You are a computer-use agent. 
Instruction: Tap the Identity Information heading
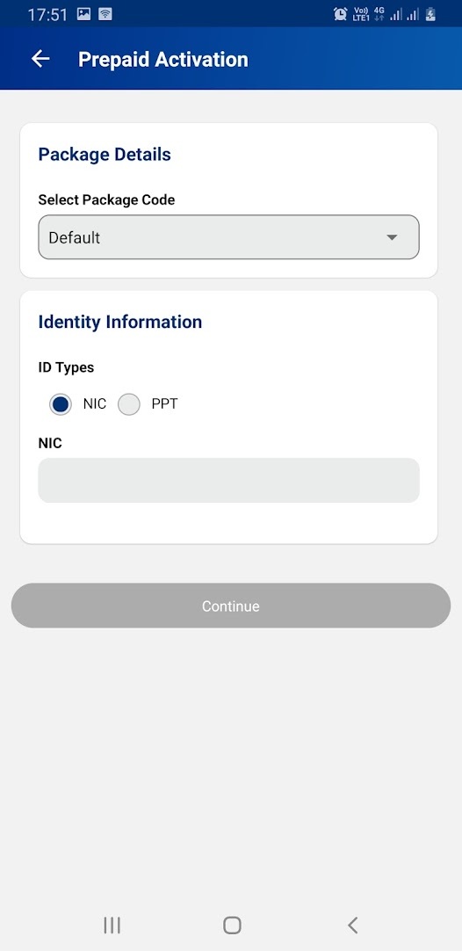click(x=120, y=322)
